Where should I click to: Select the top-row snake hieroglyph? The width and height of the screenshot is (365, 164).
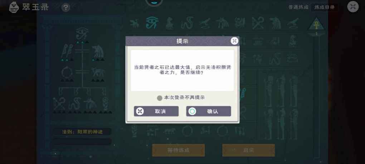pos(187,23)
